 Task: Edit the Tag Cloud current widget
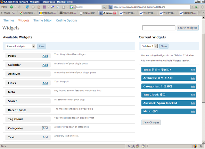[x=193, y=95]
